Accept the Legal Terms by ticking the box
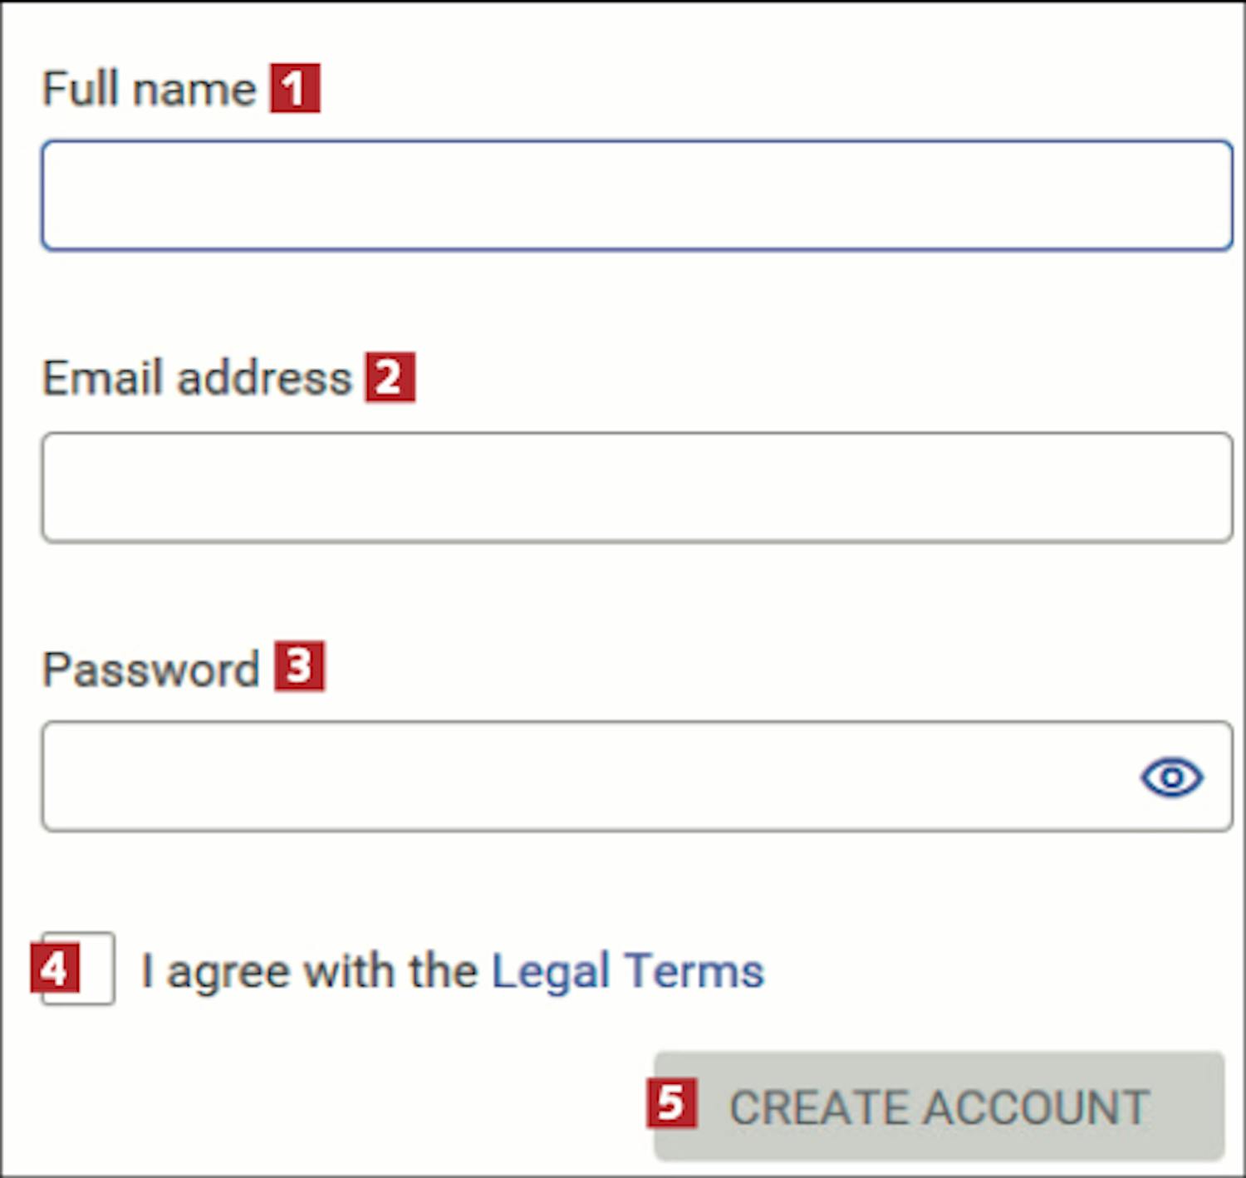 (x=96, y=969)
